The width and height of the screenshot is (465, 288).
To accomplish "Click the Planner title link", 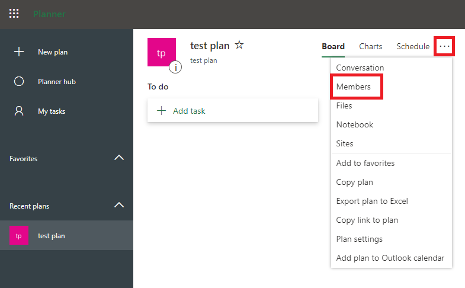I will [49, 14].
